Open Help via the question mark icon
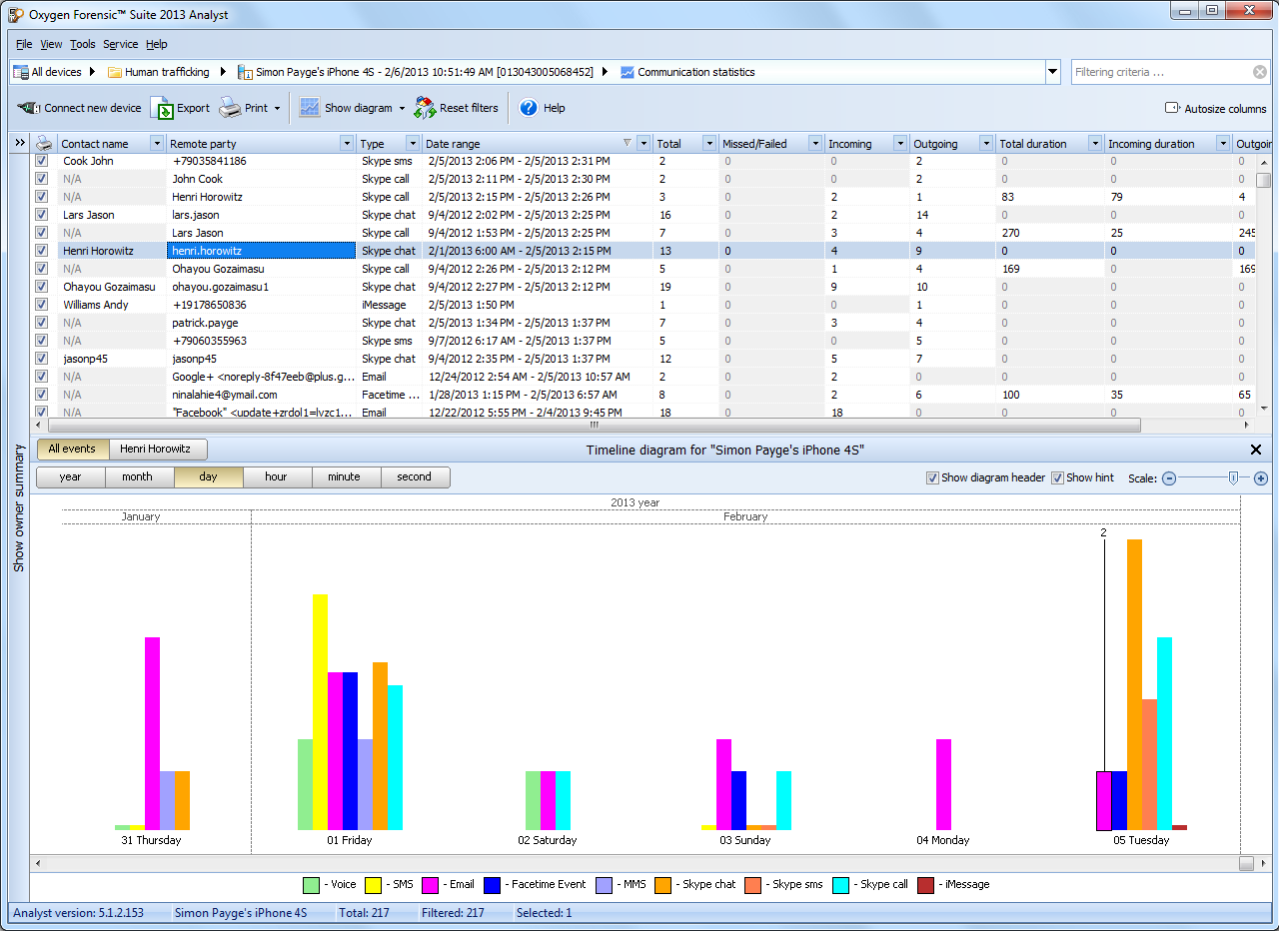Screen dimensions: 1279x931 point(529,108)
